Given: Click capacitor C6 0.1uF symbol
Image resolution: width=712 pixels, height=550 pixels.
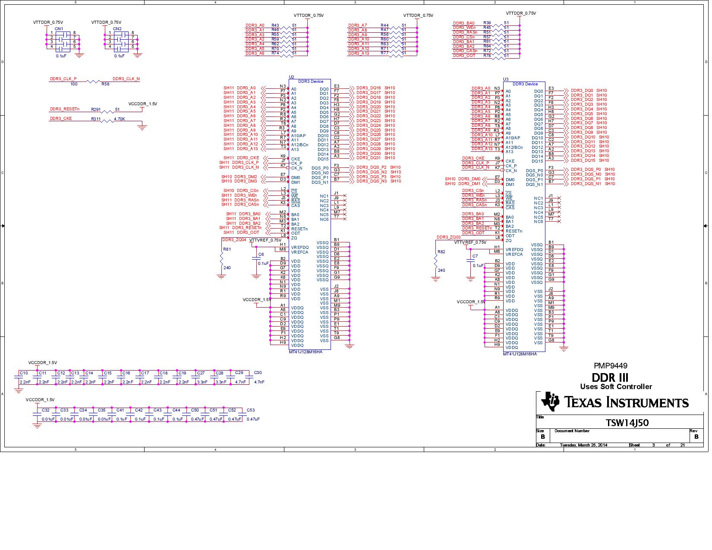Looking at the screenshot, I should pos(257,259).
